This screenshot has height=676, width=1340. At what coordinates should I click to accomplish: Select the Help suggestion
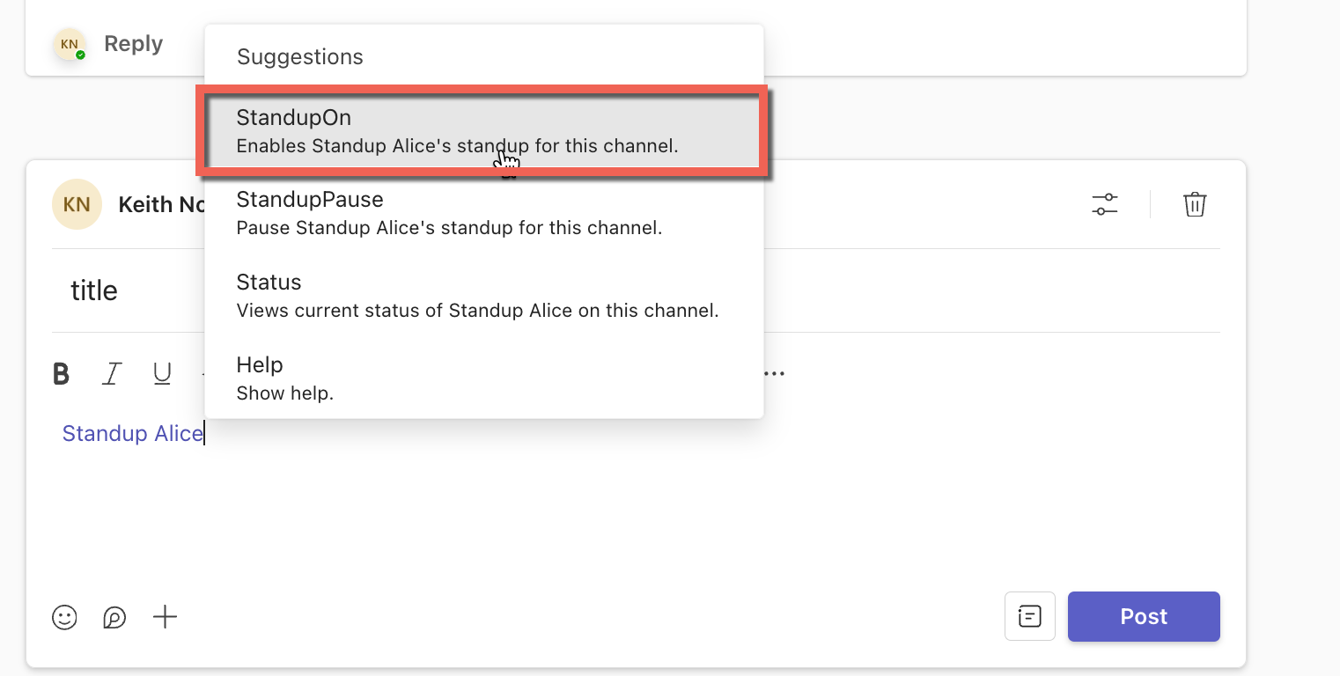click(x=482, y=378)
